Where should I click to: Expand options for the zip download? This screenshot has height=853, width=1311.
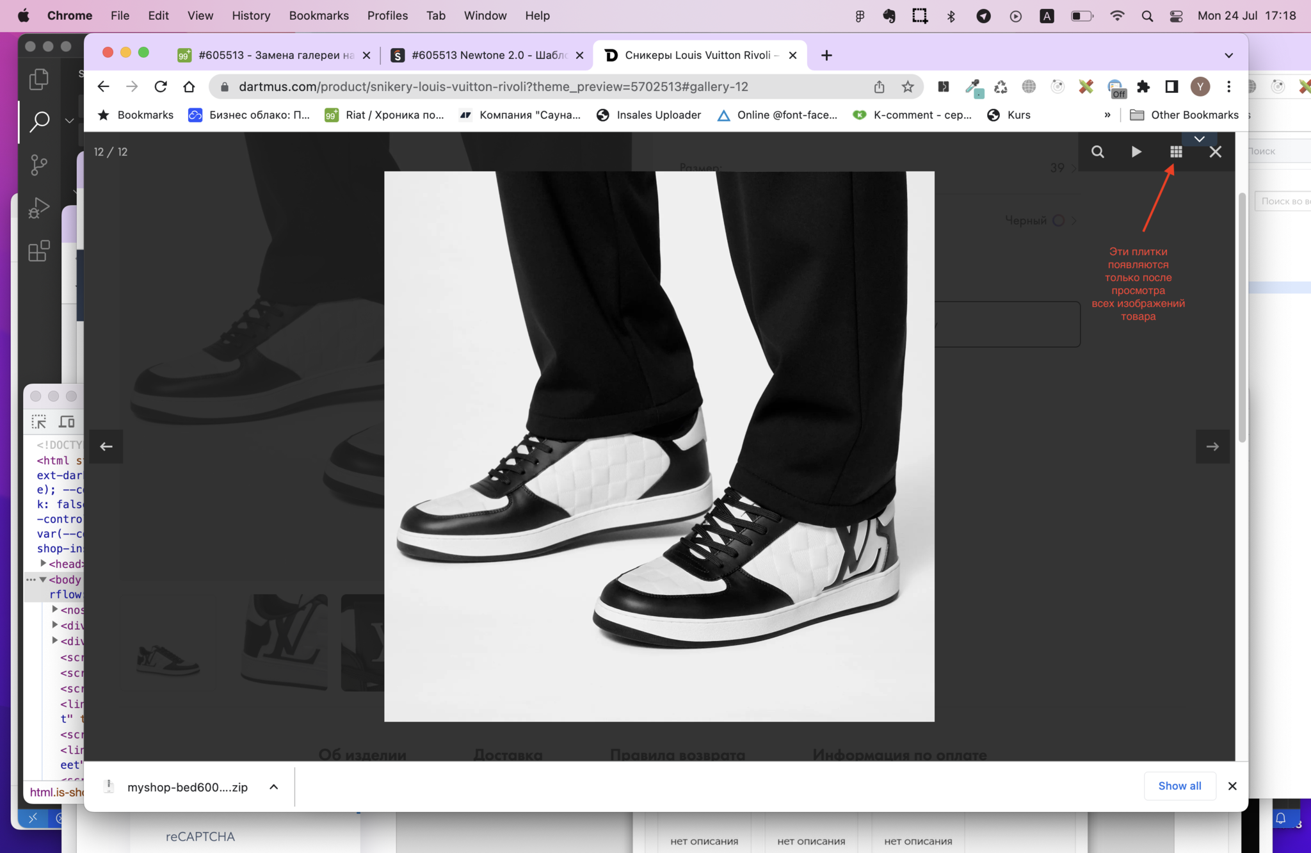[x=273, y=787]
